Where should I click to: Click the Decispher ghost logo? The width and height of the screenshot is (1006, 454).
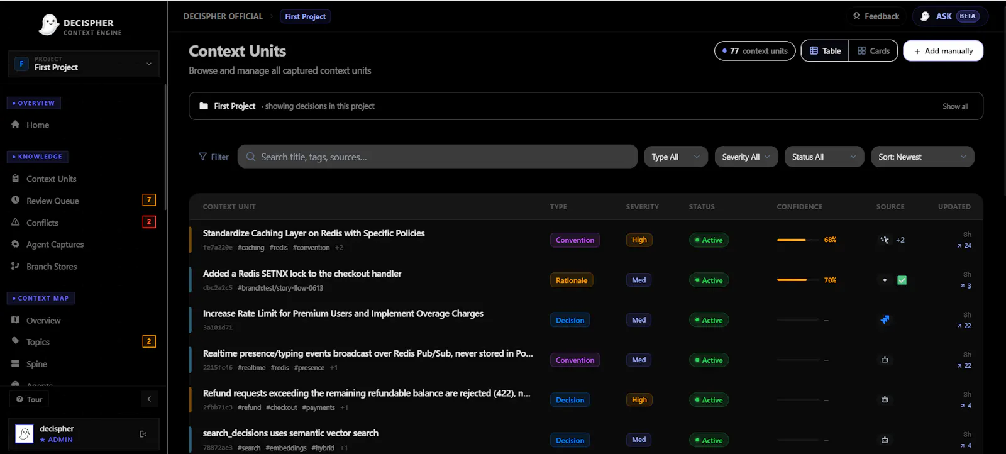pos(48,25)
